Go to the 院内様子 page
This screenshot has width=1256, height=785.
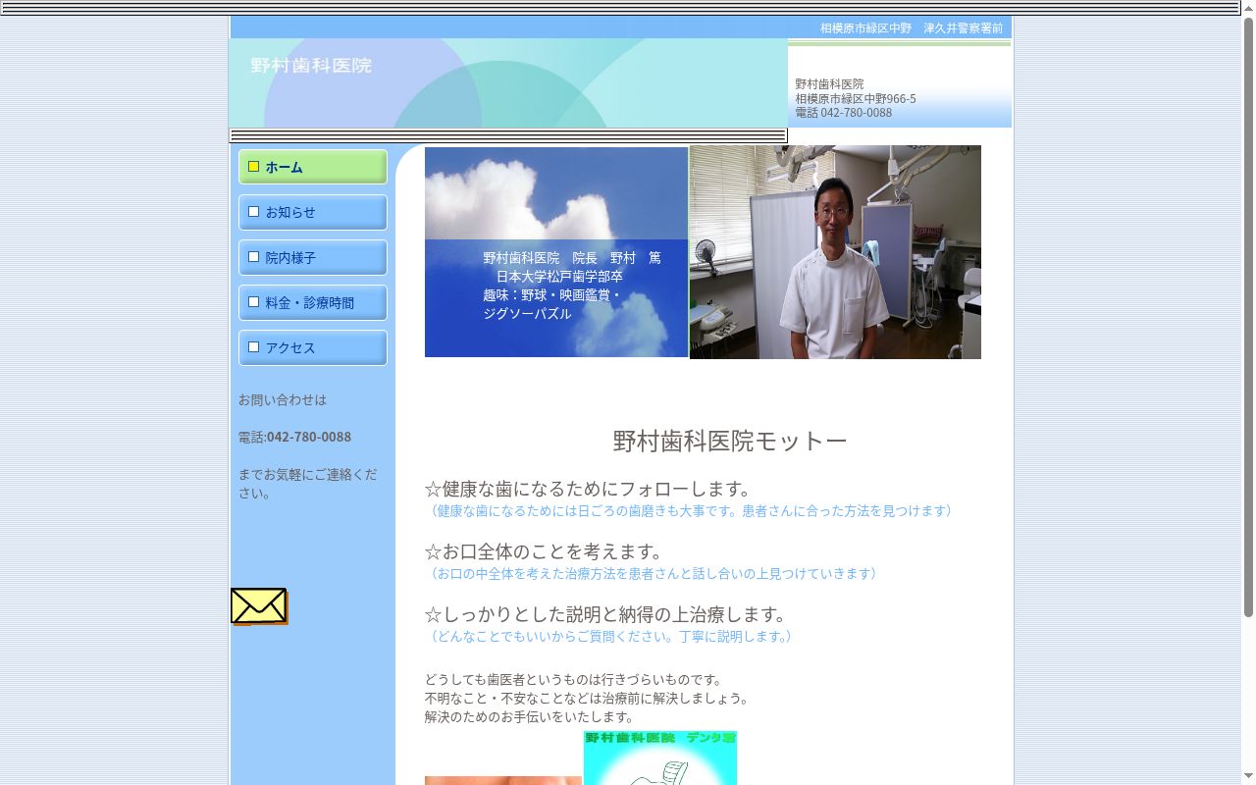pyautogui.click(x=313, y=257)
